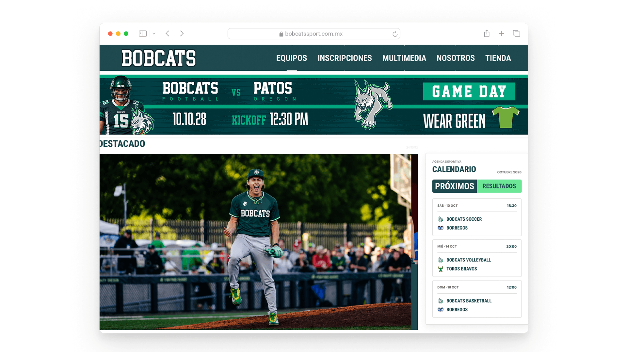This screenshot has width=627, height=352.
Task: Click the bobcat mascot graphic in the banner
Action: (373, 104)
